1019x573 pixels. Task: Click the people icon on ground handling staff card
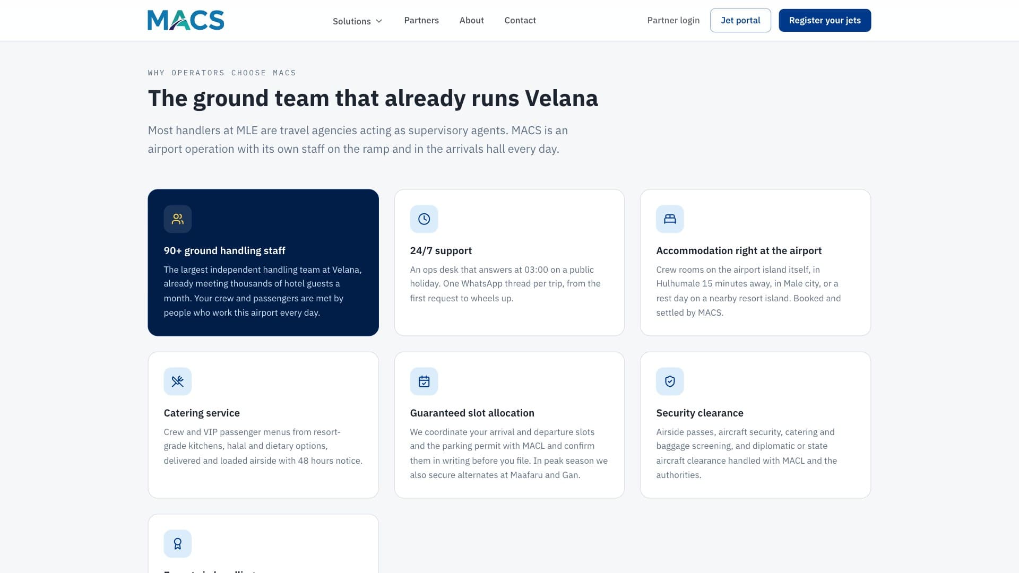coord(178,219)
